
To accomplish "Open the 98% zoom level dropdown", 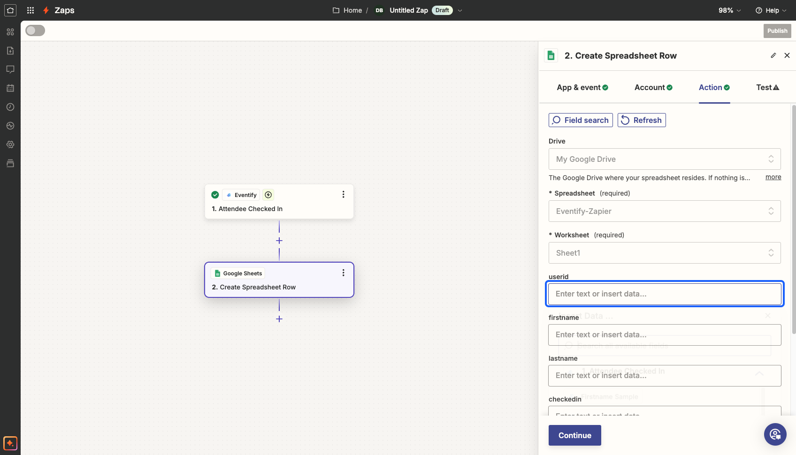I will click(x=730, y=10).
